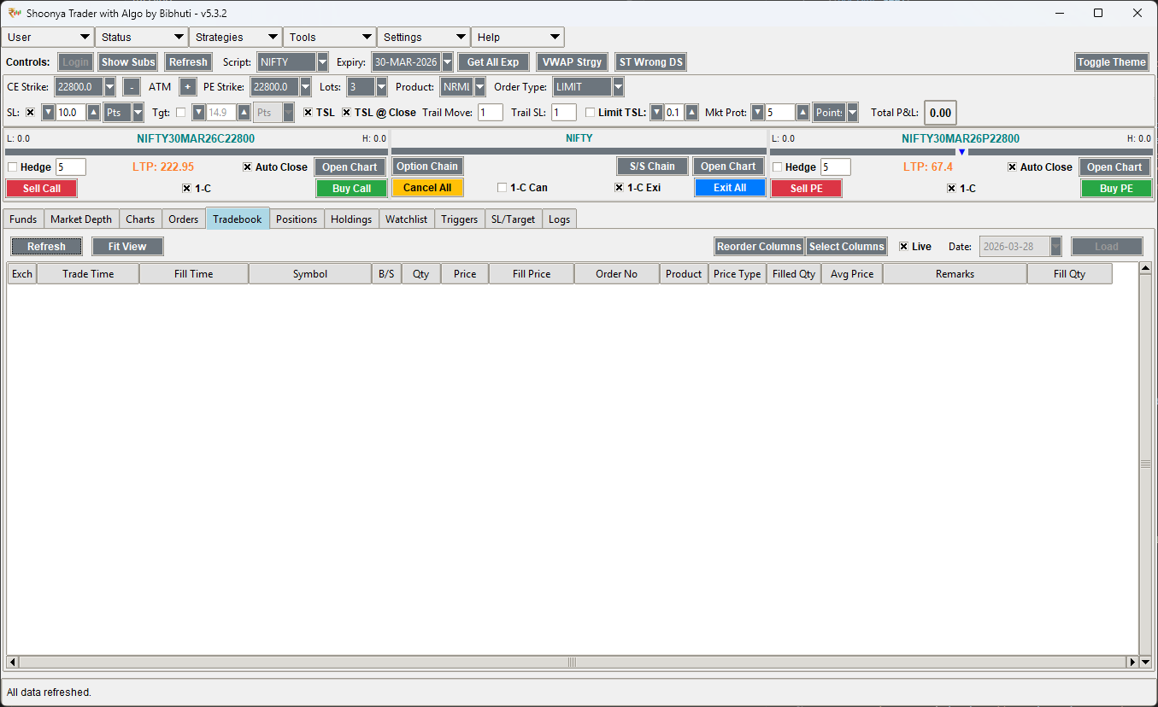Click the S/S Chain button

coord(652,166)
